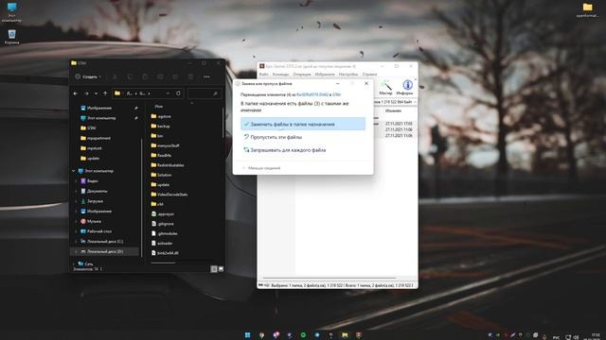Open the Создать button in Explorer

[x=88, y=76]
